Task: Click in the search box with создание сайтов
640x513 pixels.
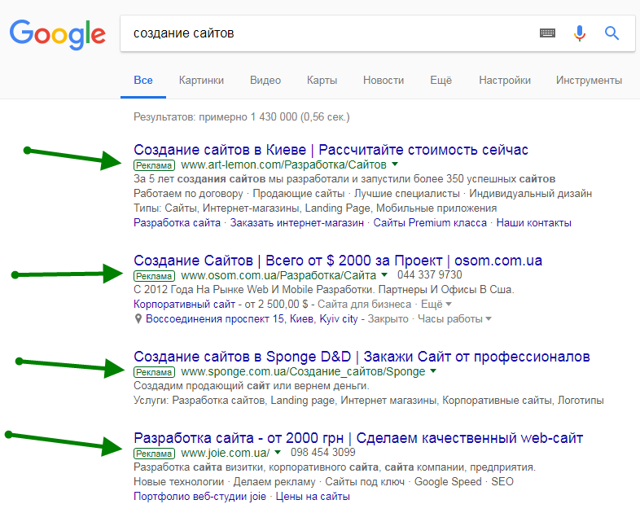Action: tap(326, 33)
